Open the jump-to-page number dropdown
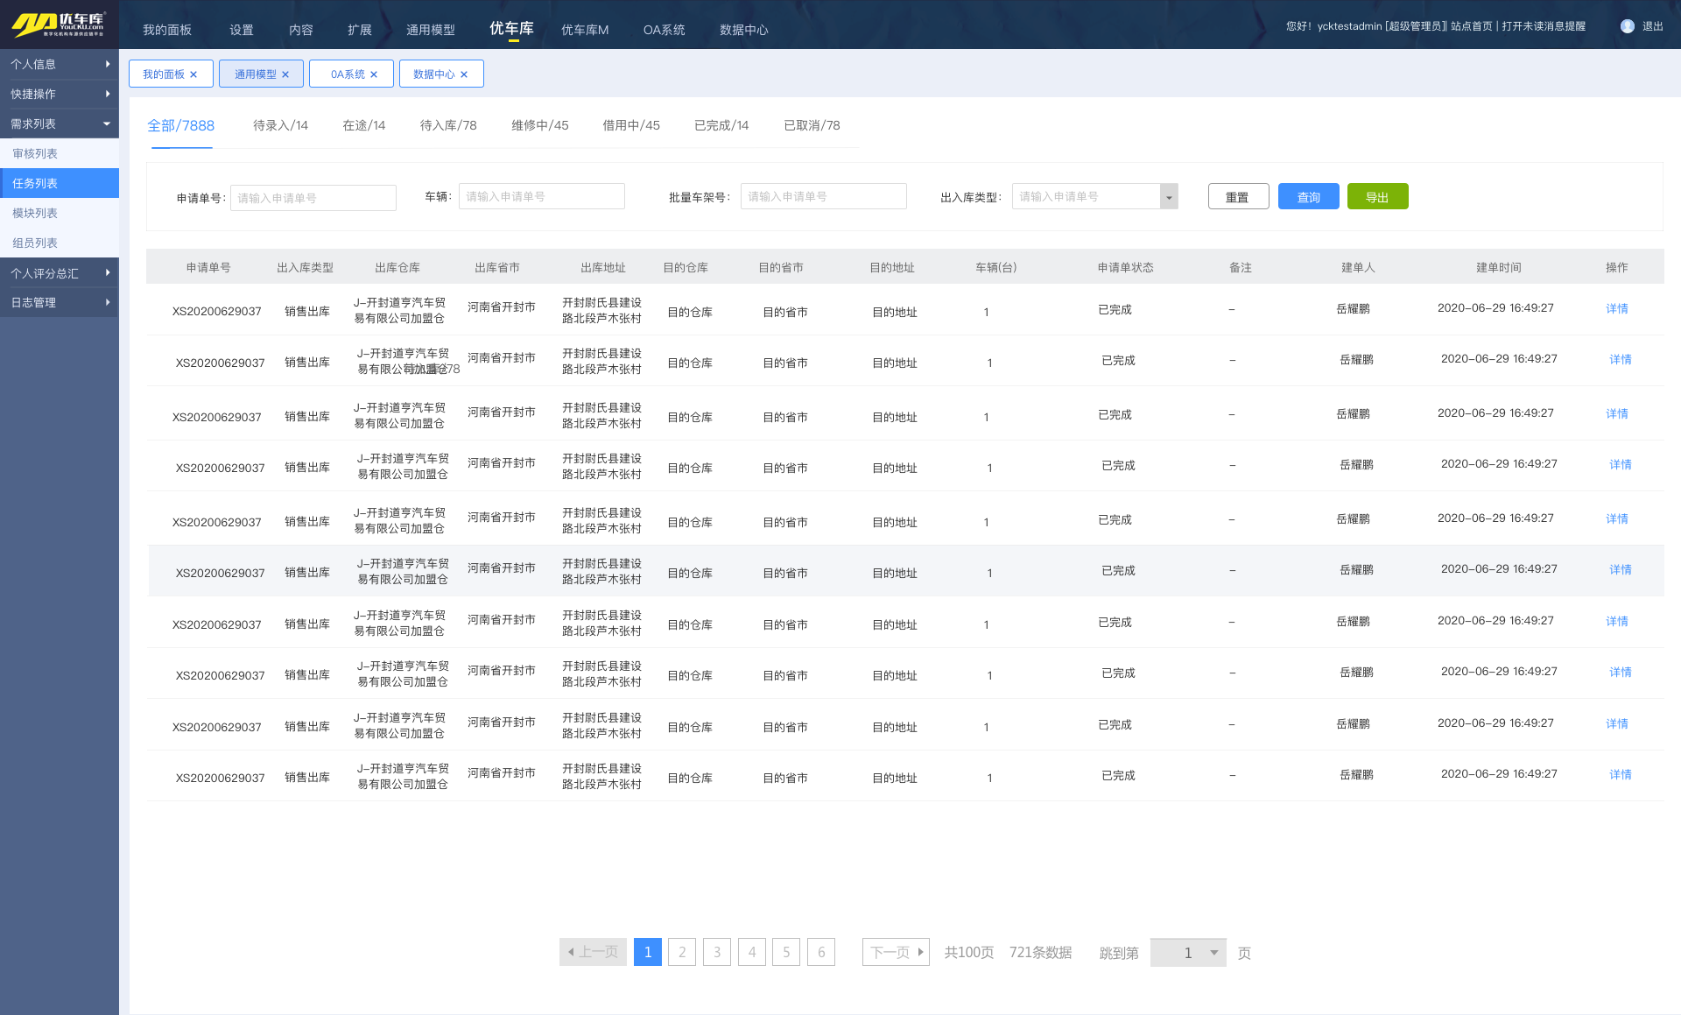 (x=1213, y=953)
